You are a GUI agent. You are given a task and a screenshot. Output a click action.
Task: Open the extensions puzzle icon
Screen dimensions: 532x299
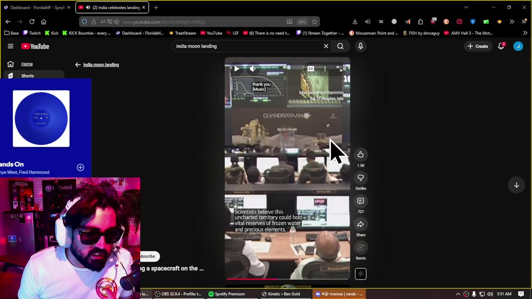[420, 22]
